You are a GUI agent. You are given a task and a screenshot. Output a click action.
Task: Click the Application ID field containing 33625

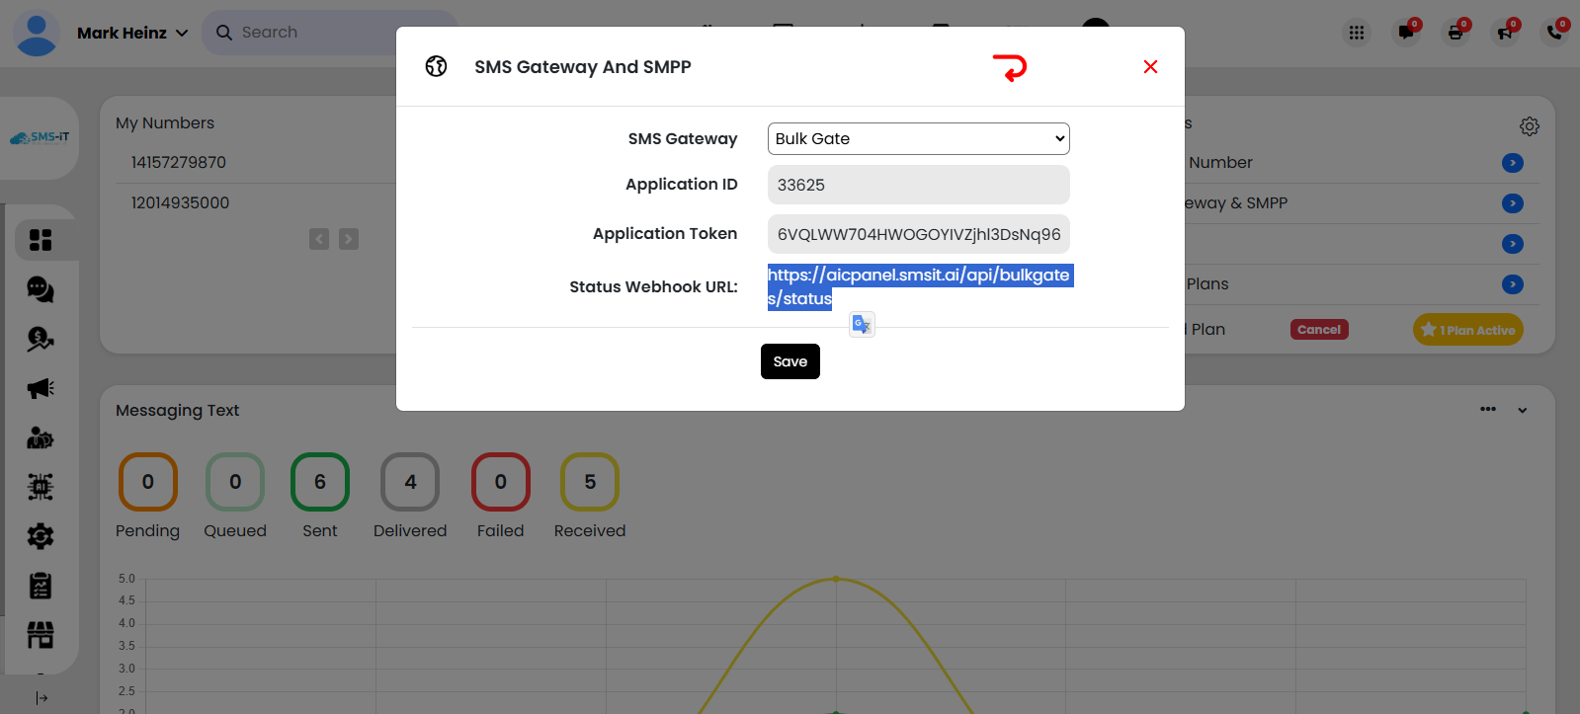click(918, 185)
